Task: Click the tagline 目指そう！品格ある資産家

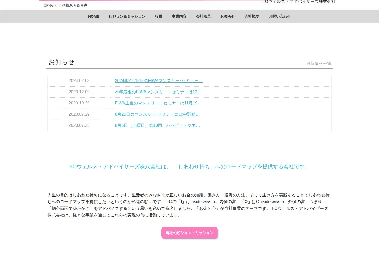Action: pyautogui.click(x=66, y=5)
